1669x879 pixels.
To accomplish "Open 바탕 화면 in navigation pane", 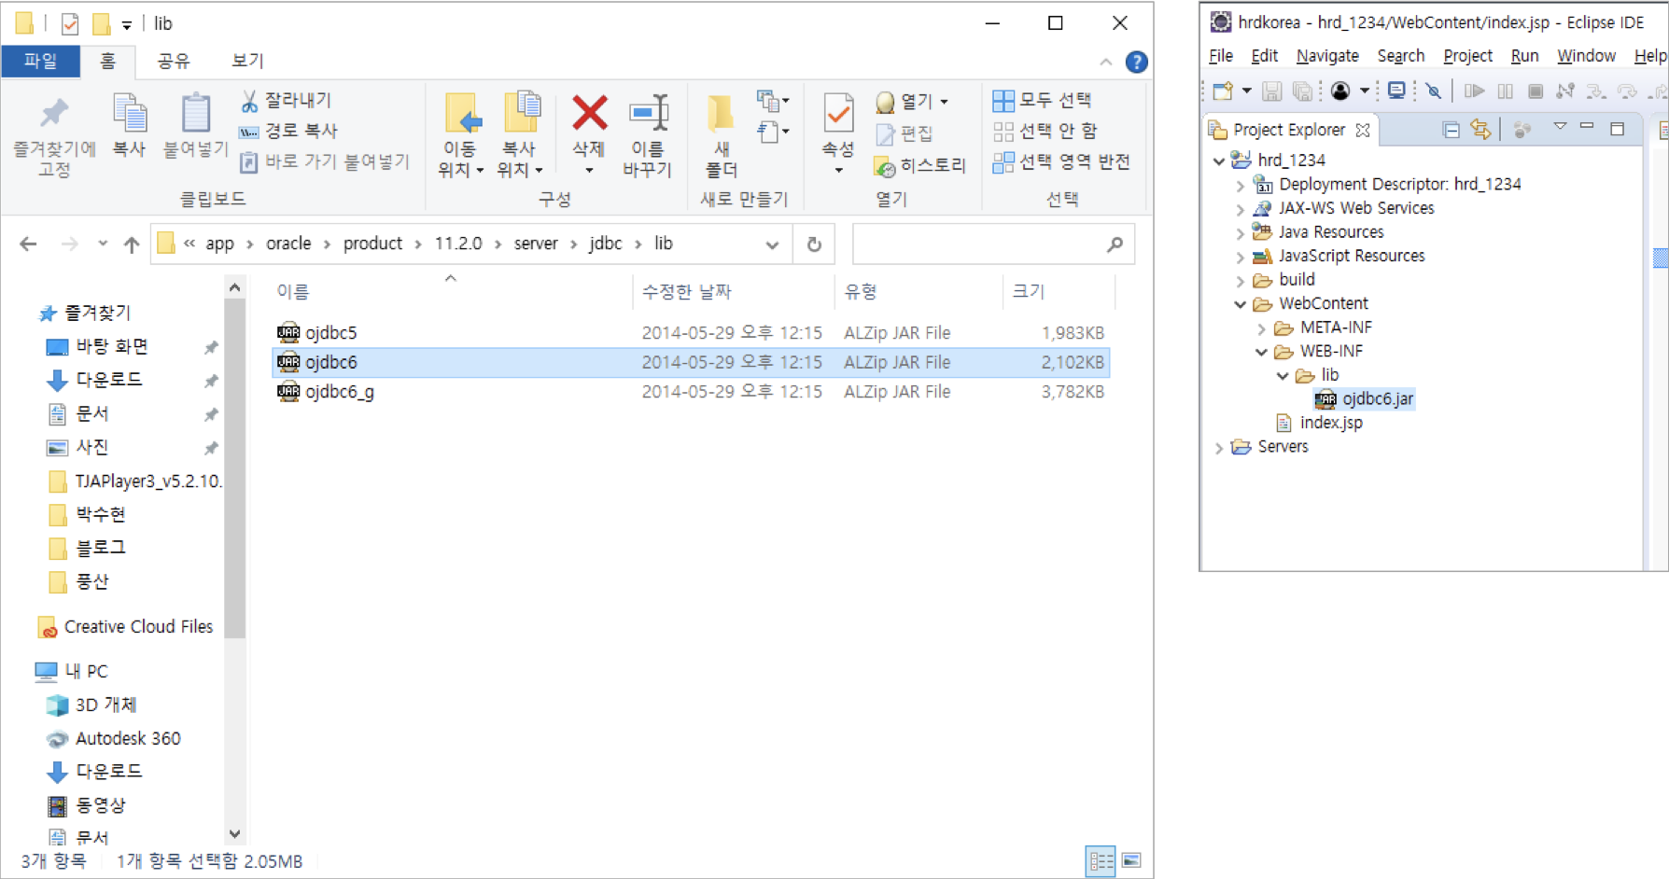I will pyautogui.click(x=111, y=346).
